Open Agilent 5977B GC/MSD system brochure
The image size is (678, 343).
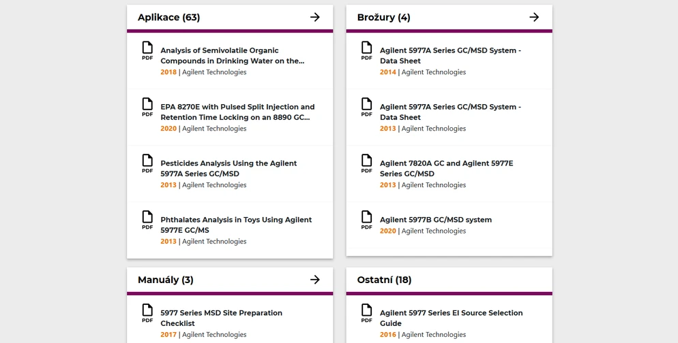pyautogui.click(x=436, y=220)
